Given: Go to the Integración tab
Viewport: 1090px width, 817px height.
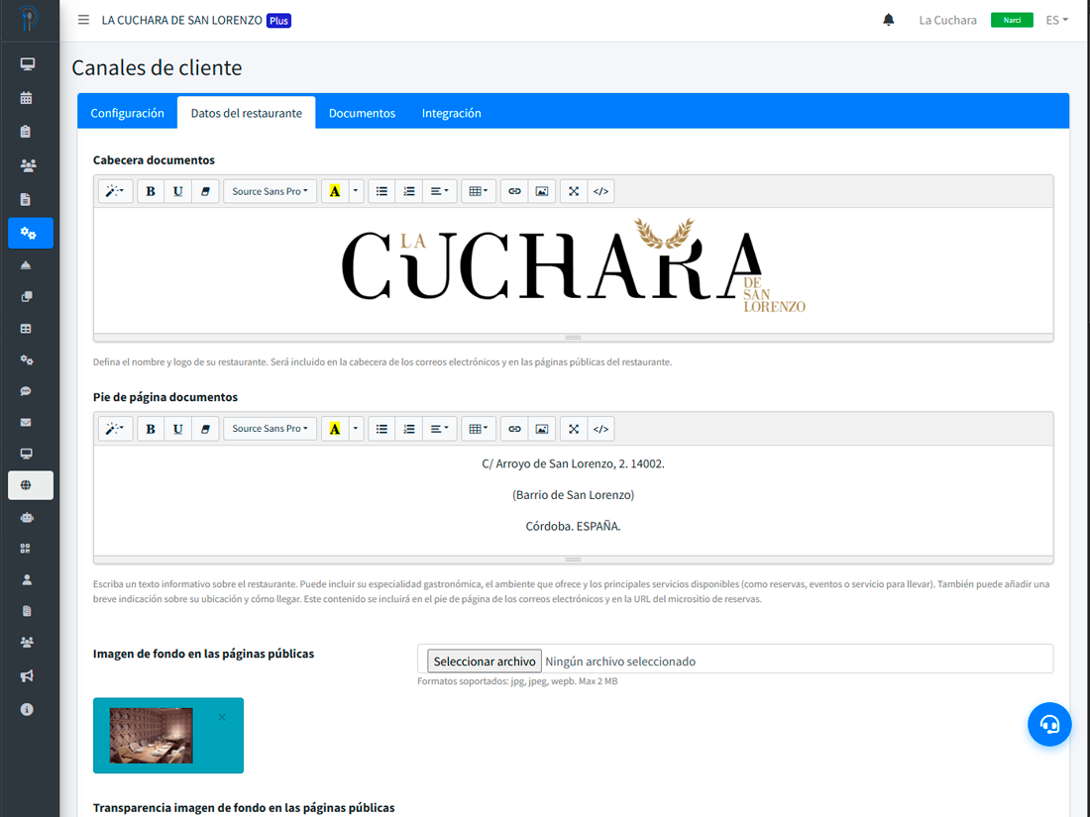Looking at the screenshot, I should (x=451, y=113).
